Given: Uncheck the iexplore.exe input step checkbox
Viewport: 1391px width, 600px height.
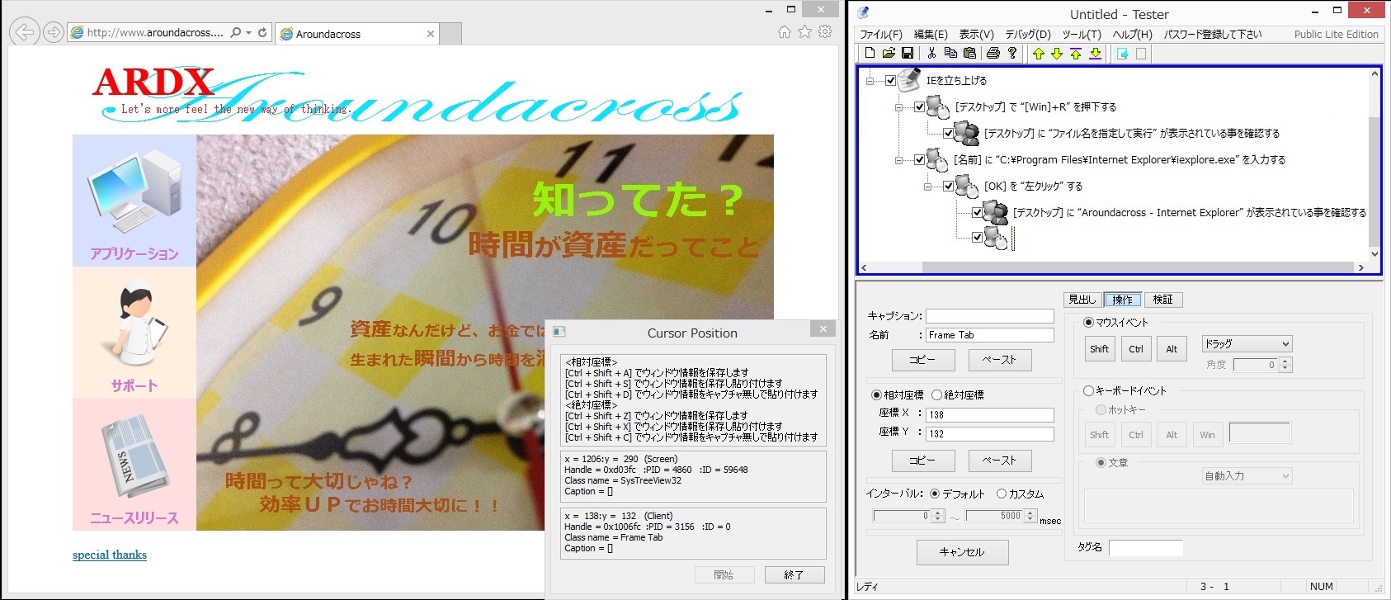Looking at the screenshot, I should tap(919, 160).
